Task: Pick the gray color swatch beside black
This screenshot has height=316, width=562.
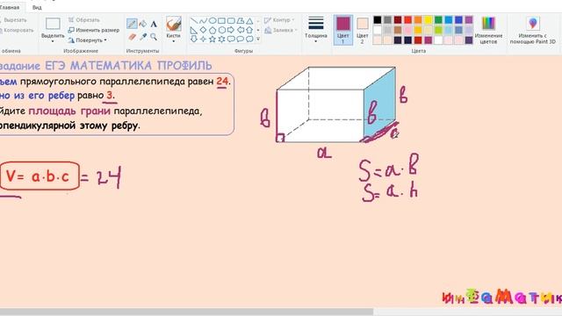Action: [387, 19]
